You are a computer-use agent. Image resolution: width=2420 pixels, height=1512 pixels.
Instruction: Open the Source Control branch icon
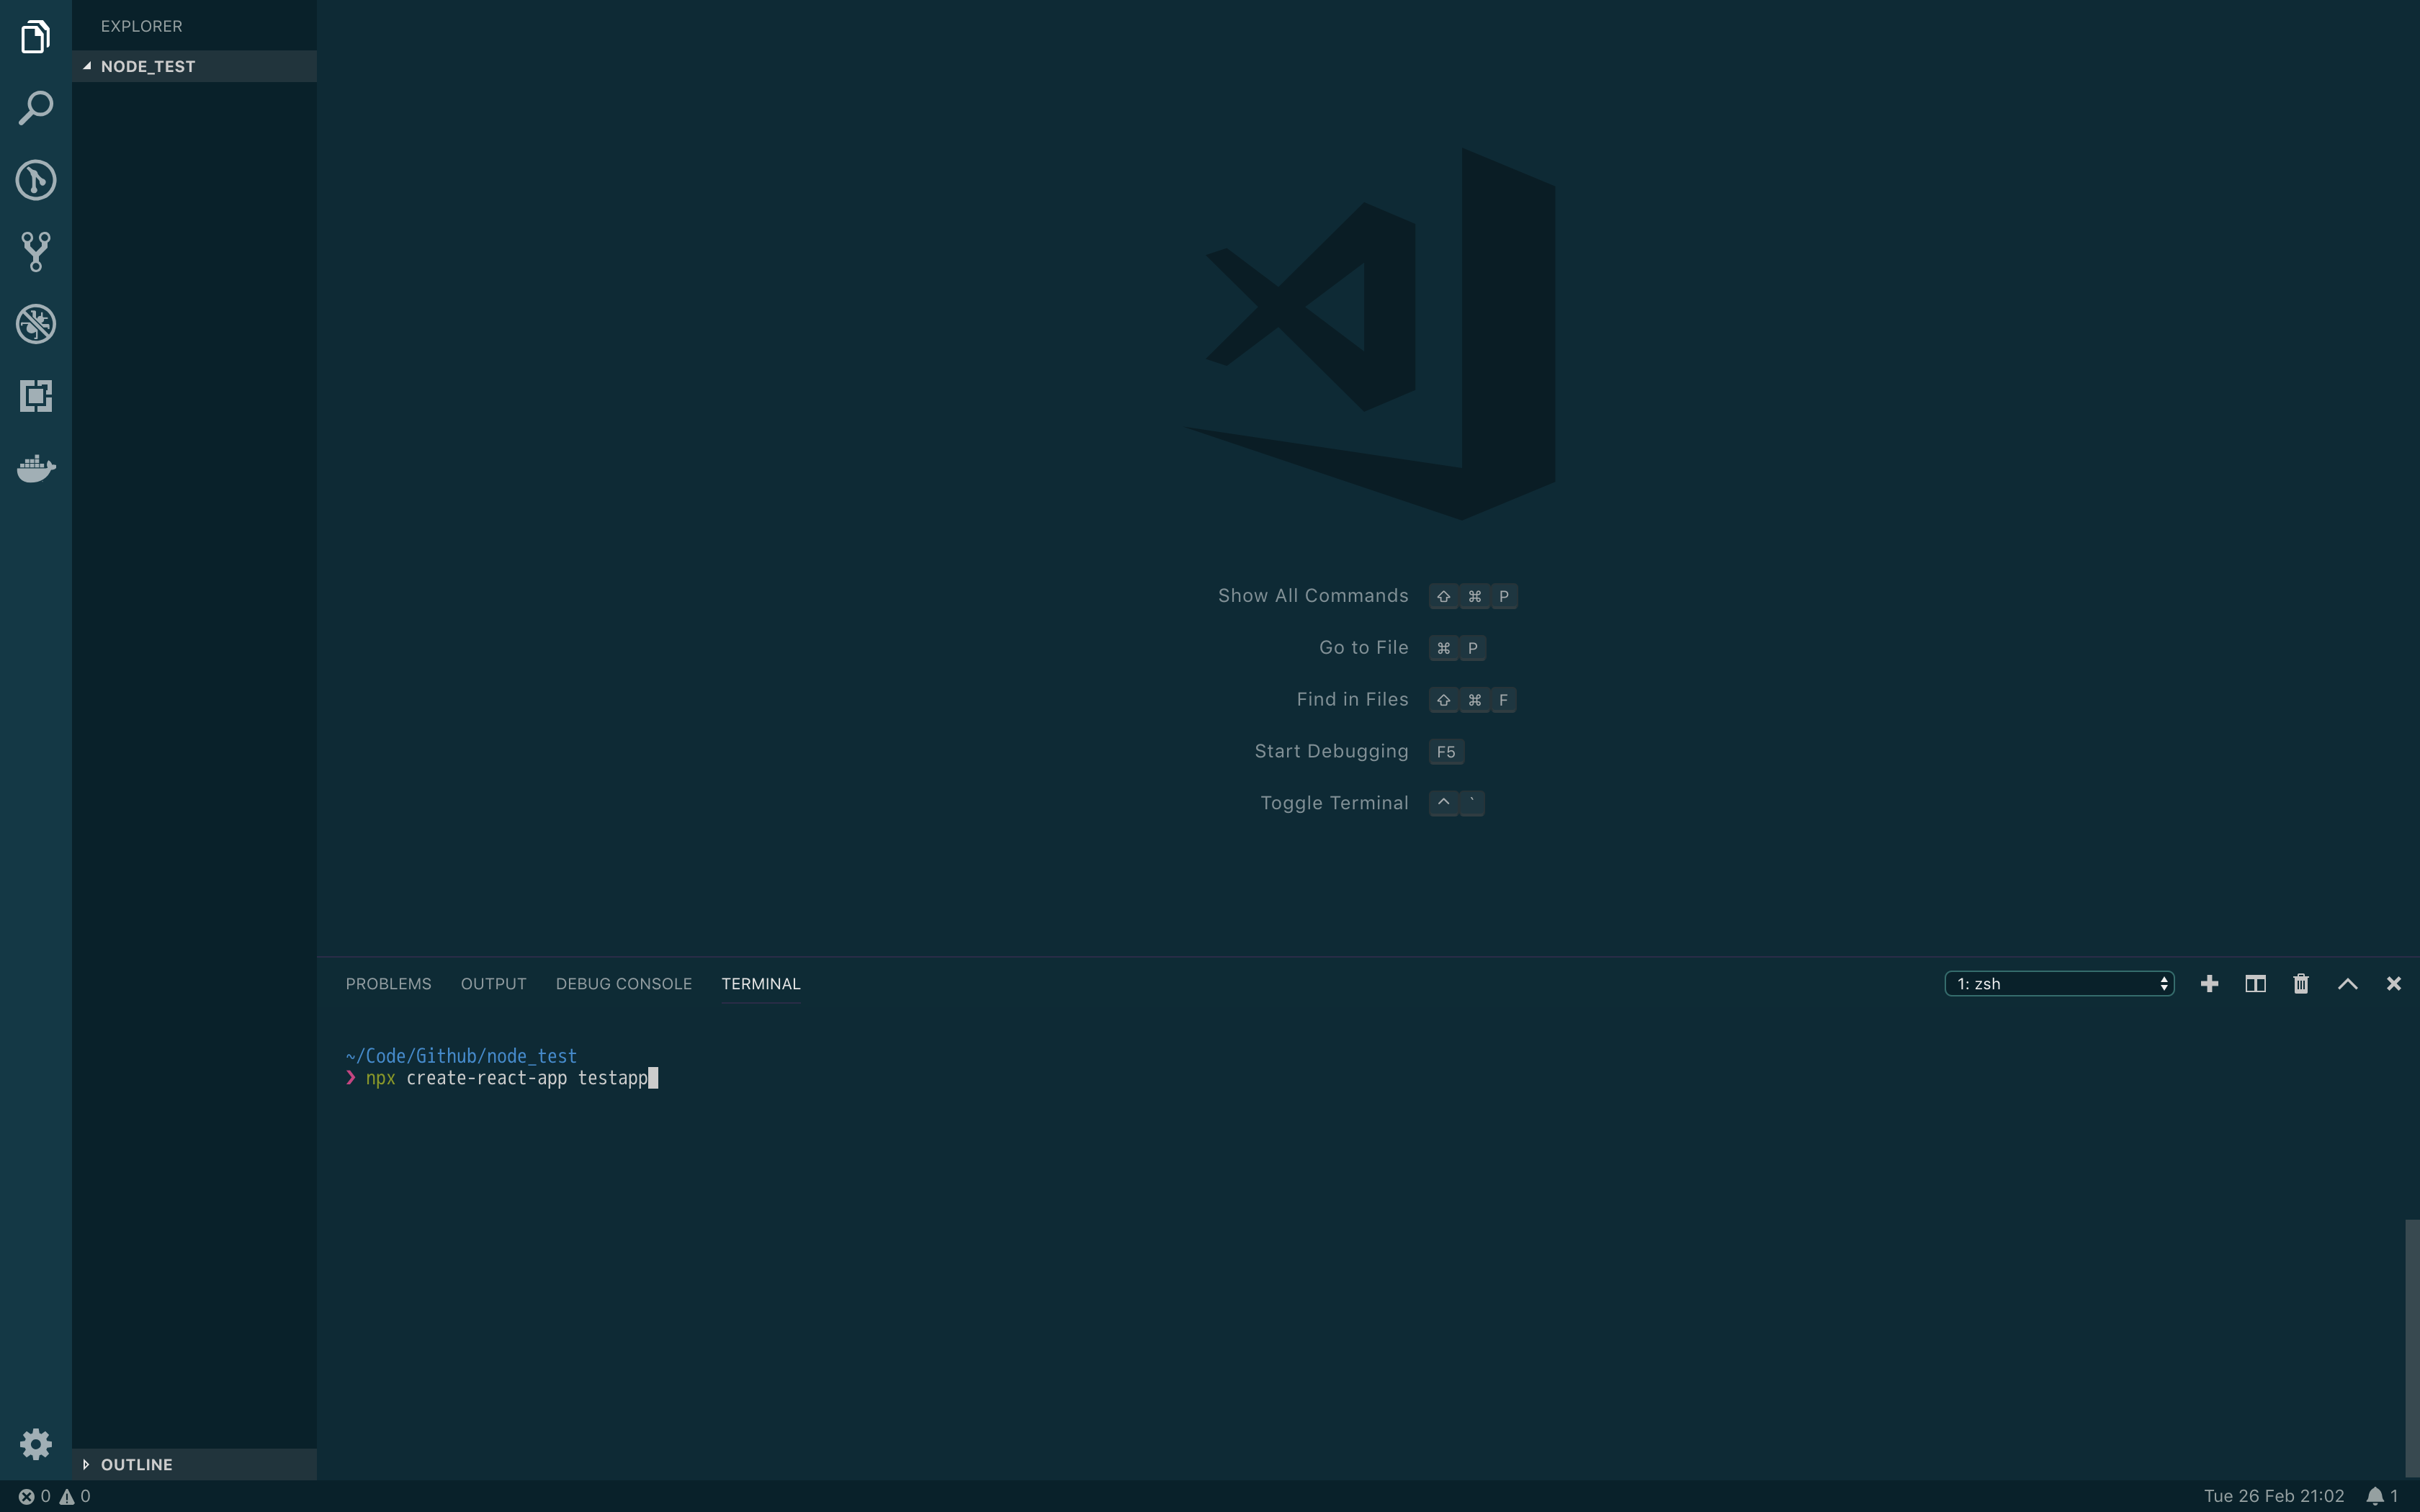[x=36, y=252]
